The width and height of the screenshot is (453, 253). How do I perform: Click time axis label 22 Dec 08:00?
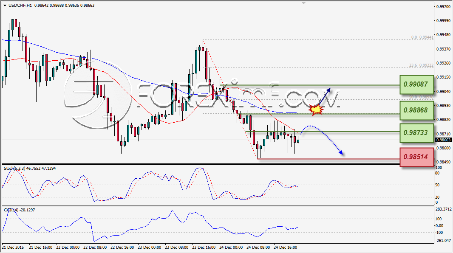pyautogui.click(x=95, y=247)
